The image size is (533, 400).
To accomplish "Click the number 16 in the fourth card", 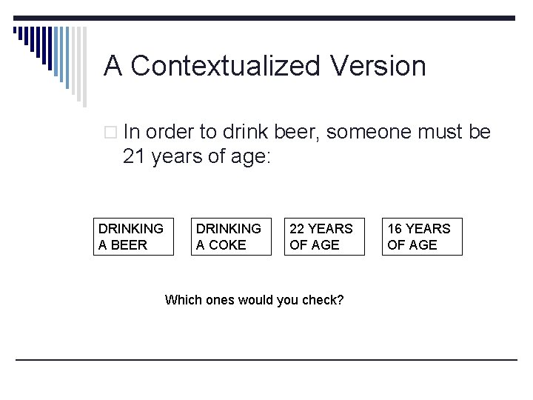I will [x=395, y=228].
